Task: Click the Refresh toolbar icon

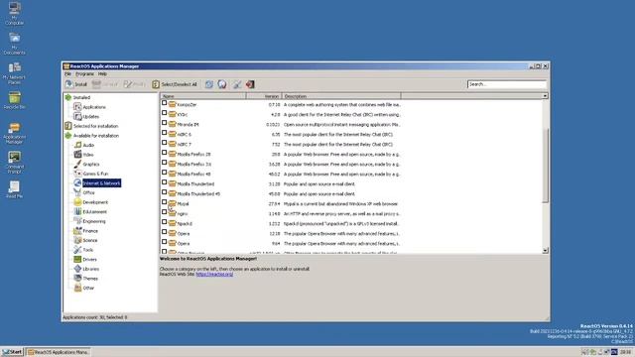Action: [x=209, y=84]
